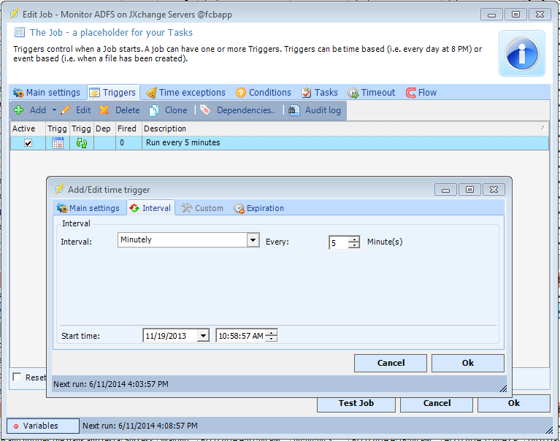Toggle the Reset checkbox at bottom left
Viewport: 560px width, 441px height.
pyautogui.click(x=18, y=377)
